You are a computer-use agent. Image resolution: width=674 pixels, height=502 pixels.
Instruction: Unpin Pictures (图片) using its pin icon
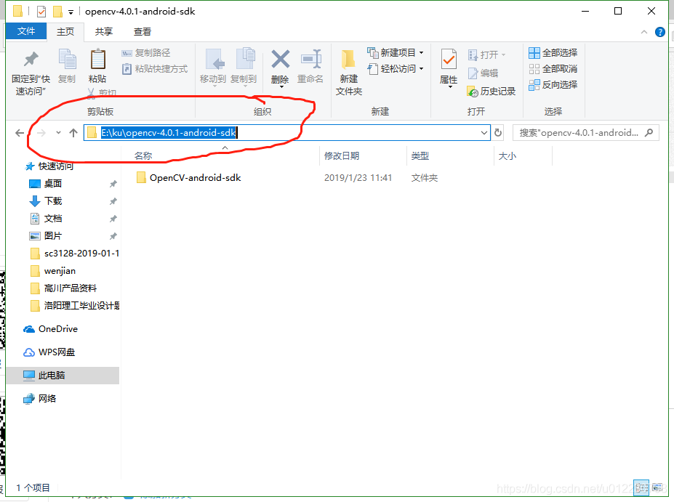tap(113, 236)
